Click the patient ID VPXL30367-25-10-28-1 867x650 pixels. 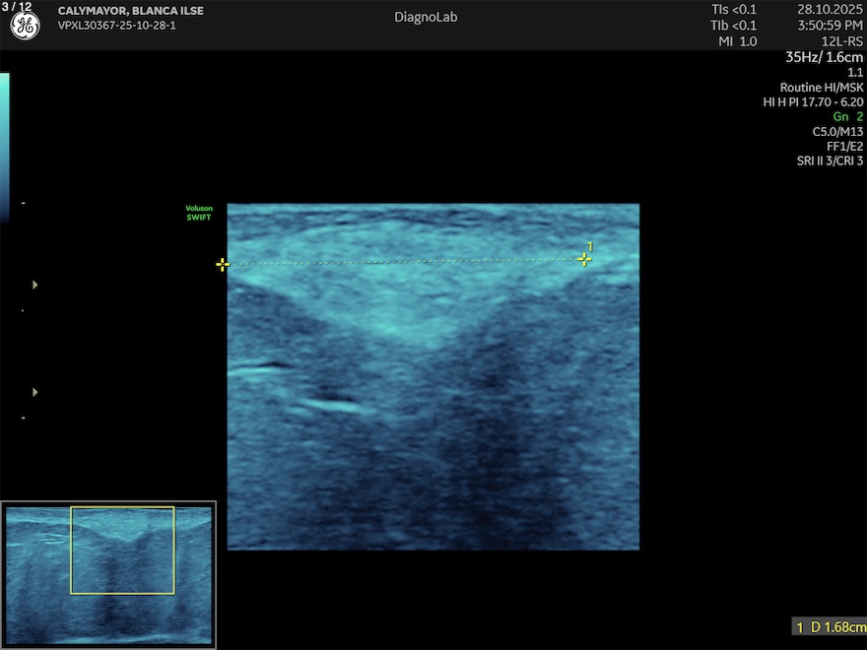pos(116,26)
